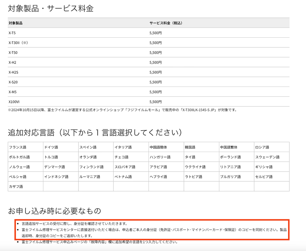Select the X100VI row
This screenshot has width=306, height=251.
point(149,102)
